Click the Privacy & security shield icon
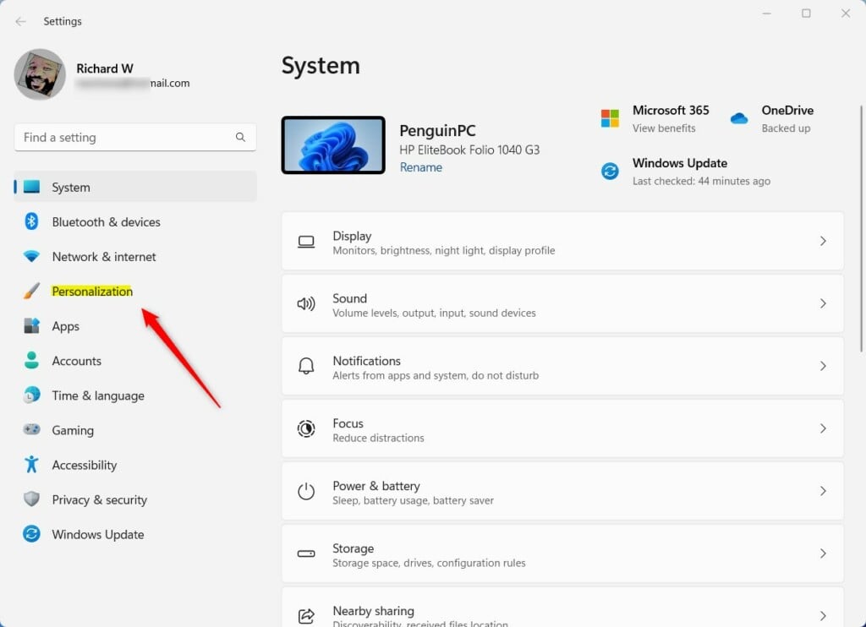The width and height of the screenshot is (866, 627). [31, 499]
